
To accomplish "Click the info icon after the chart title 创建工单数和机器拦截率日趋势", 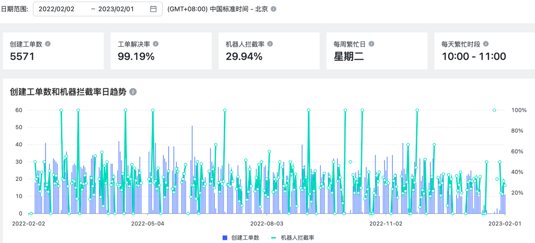I will (133, 92).
